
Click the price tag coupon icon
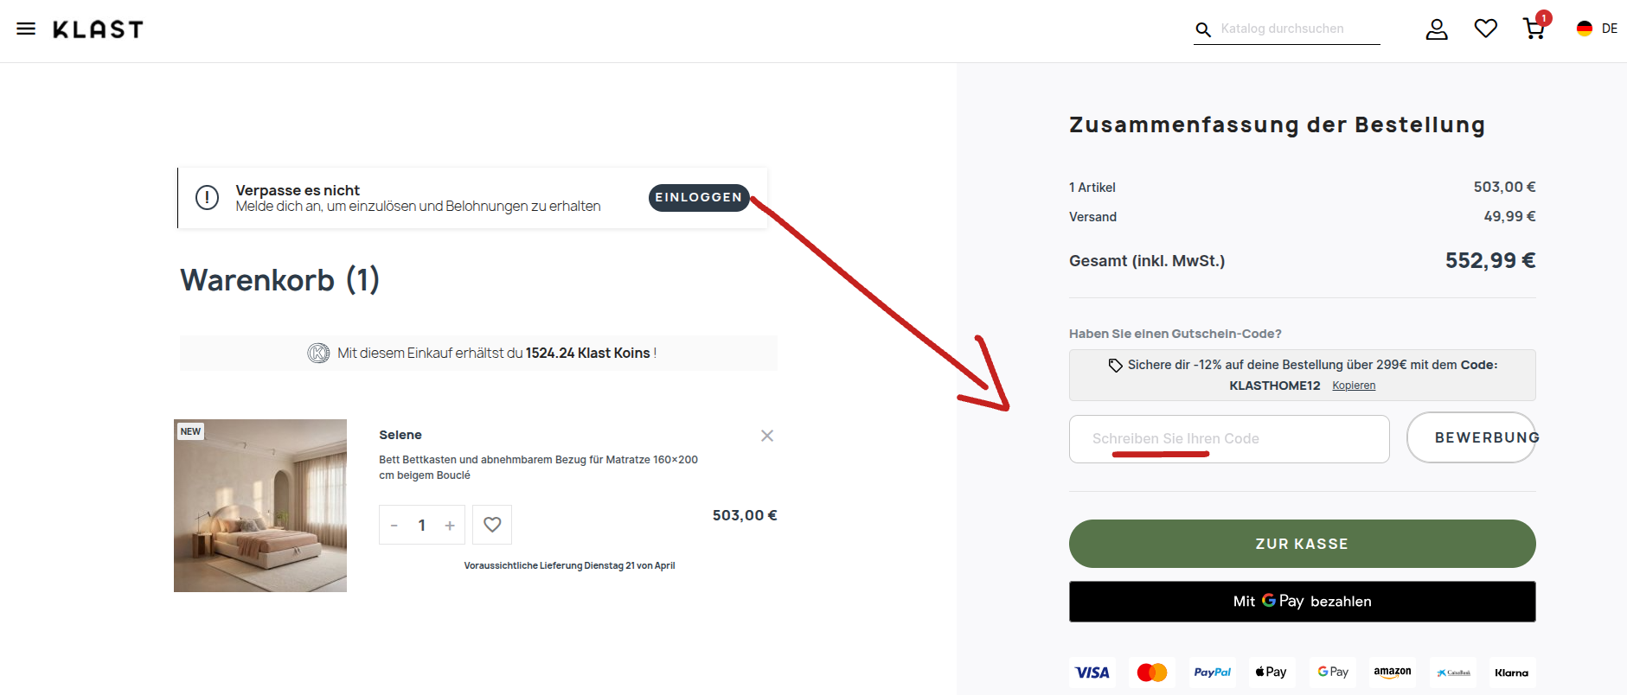click(1116, 366)
